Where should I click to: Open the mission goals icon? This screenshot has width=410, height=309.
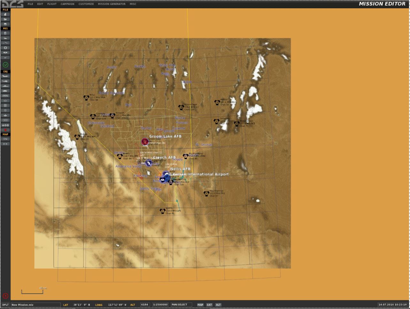pyautogui.click(x=5, y=48)
